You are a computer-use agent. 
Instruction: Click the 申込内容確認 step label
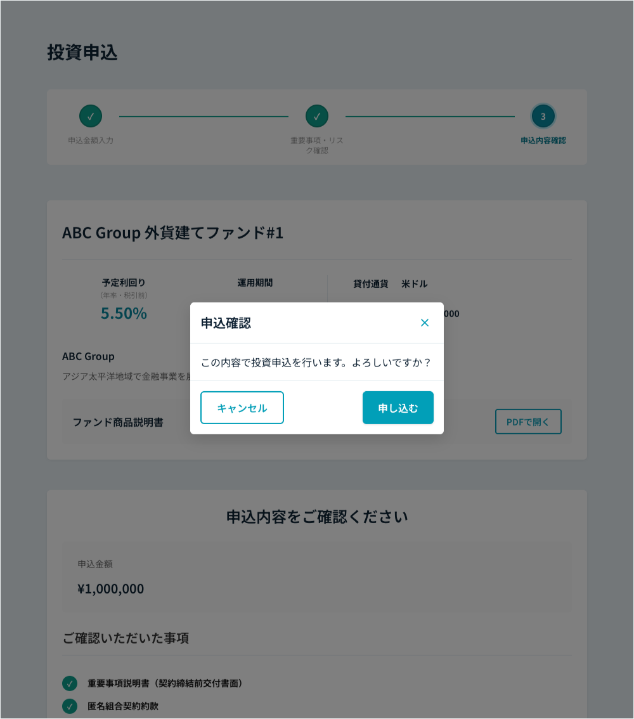click(543, 140)
